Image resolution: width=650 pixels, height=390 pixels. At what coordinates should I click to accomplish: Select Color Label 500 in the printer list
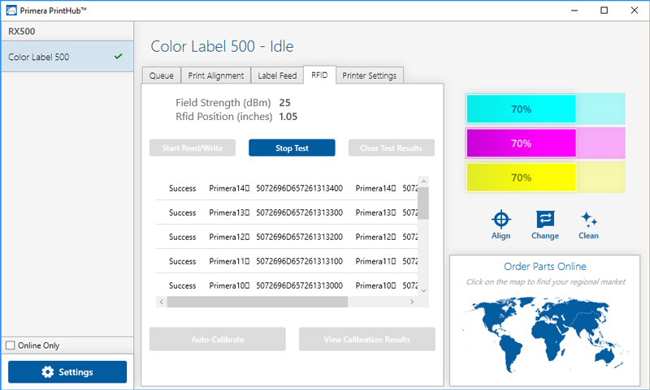click(x=67, y=57)
